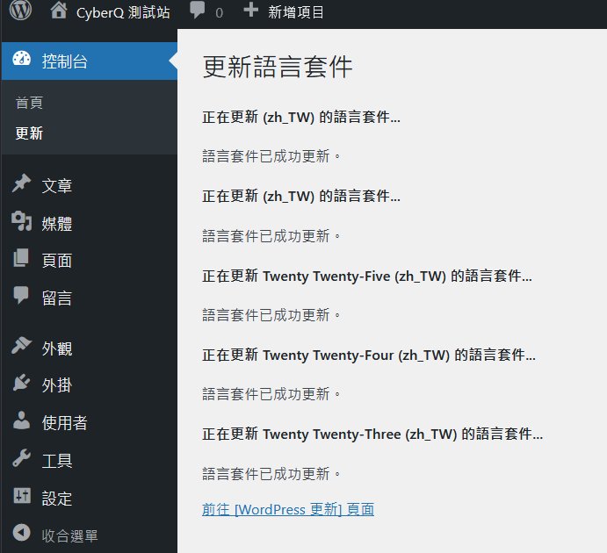Image resolution: width=607 pixels, height=553 pixels.
Task: Open the 設定 menu
Action: pos(57,499)
